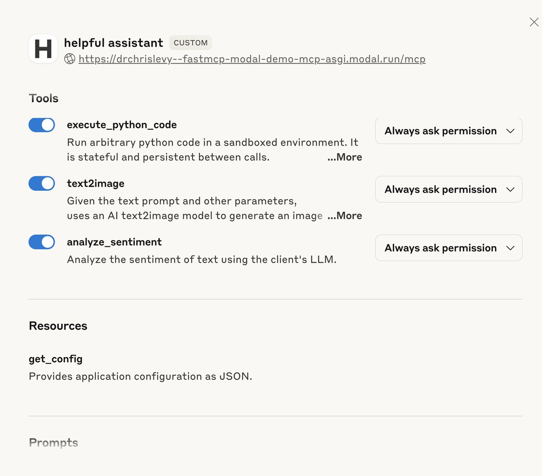Expand execute_python_code description with More
The width and height of the screenshot is (542, 476).
click(345, 157)
